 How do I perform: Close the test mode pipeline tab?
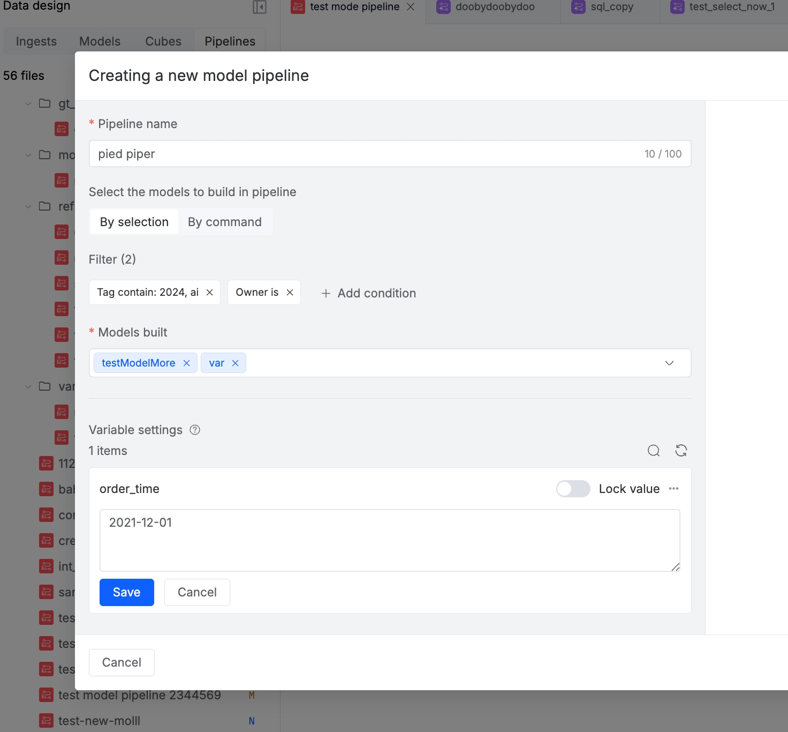pos(411,7)
